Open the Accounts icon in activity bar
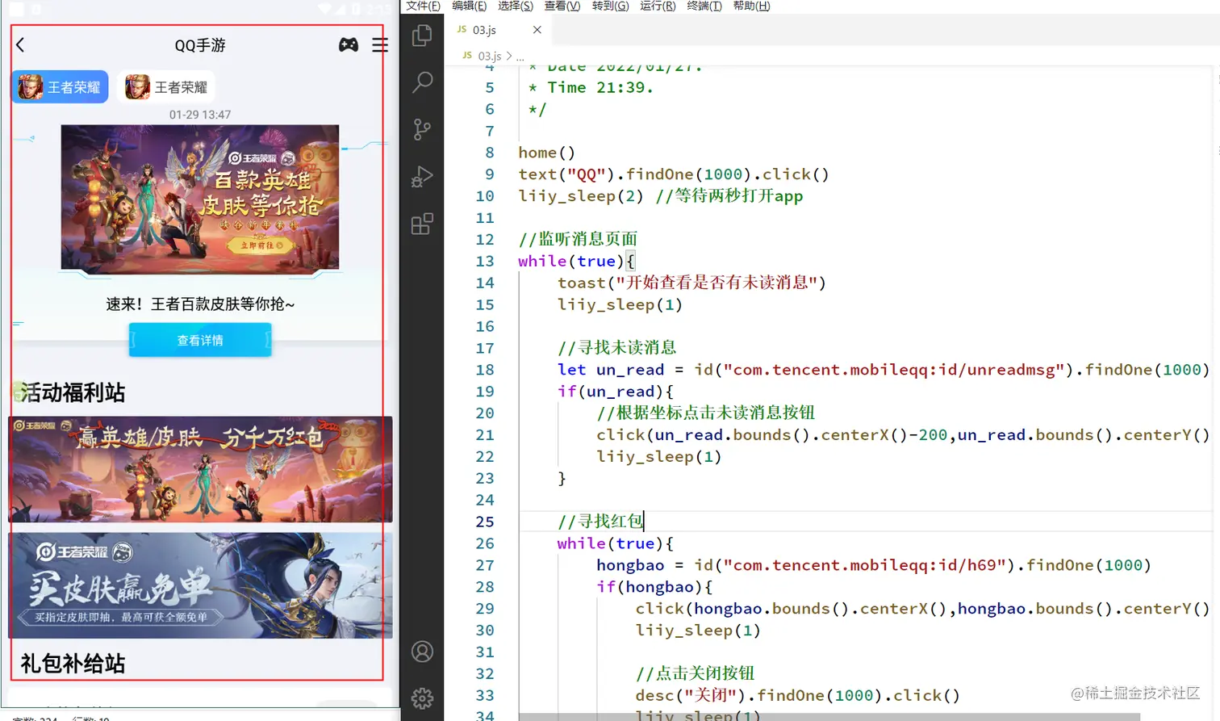This screenshot has width=1220, height=721. 422,652
